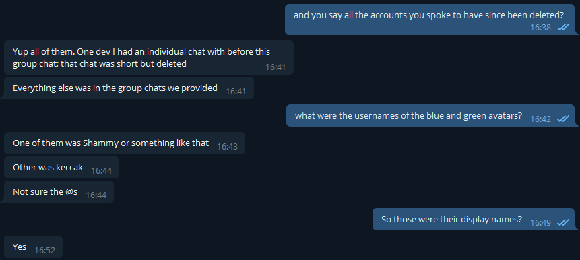Click double-check read receipt on 16:42 message

[x=563, y=119]
